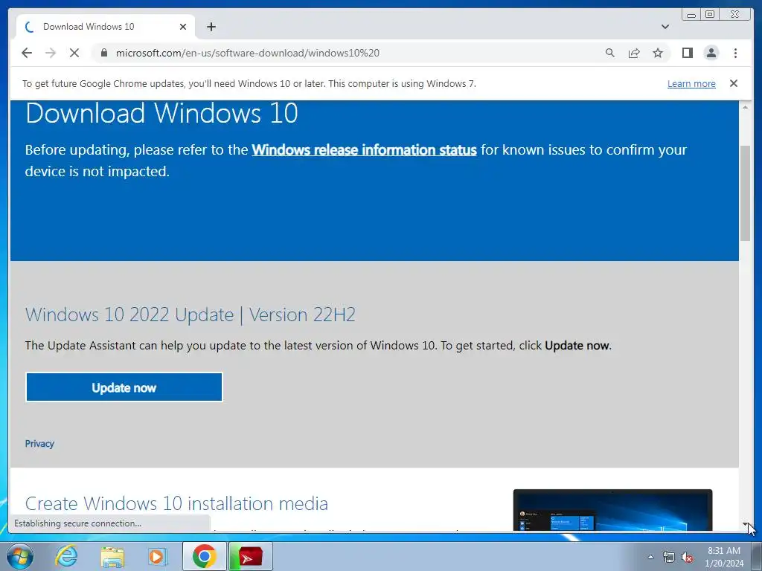
Task: Bookmark this tab with star icon
Action: click(658, 53)
